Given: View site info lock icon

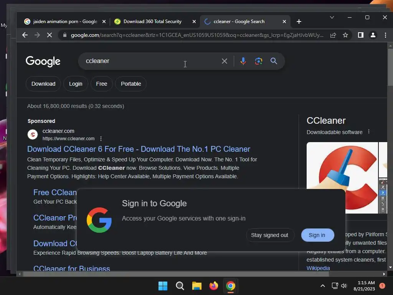Looking at the screenshot, I should (64, 35).
